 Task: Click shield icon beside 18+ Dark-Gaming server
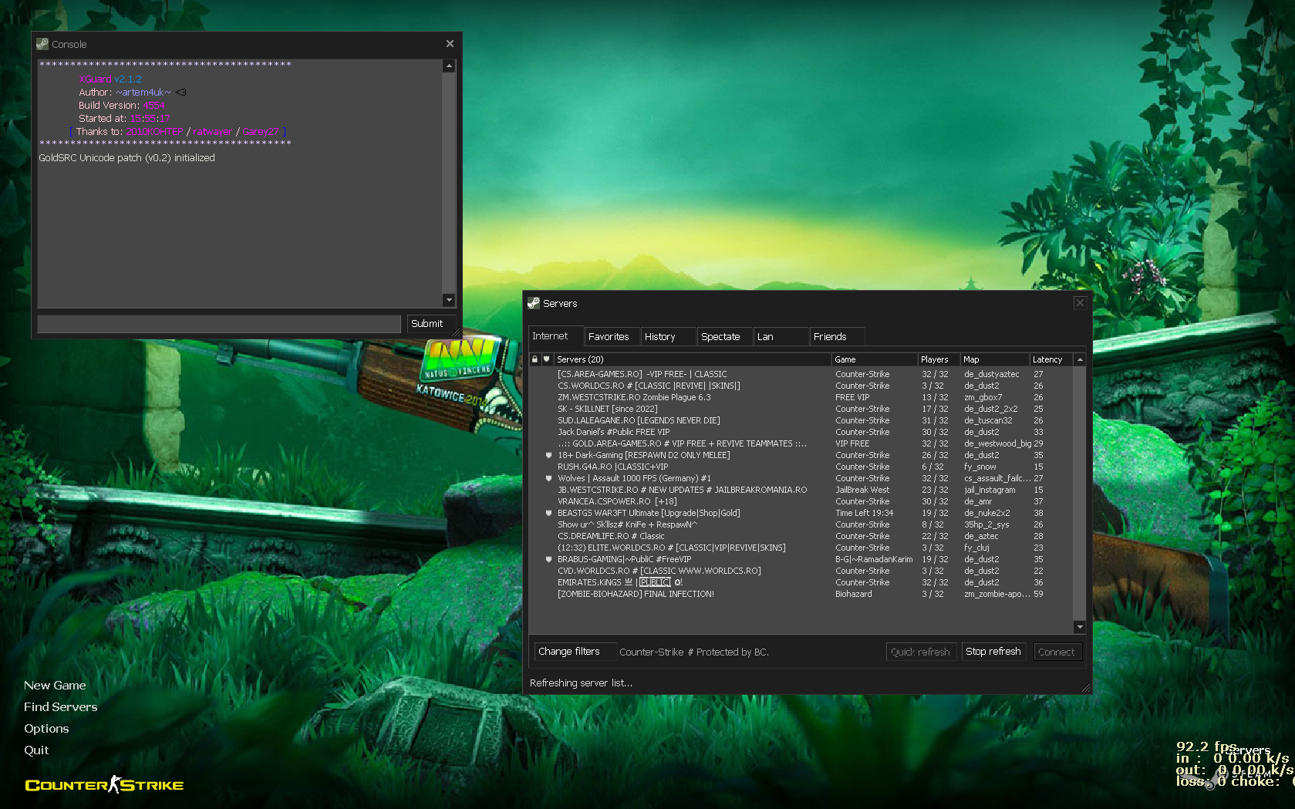click(x=548, y=455)
